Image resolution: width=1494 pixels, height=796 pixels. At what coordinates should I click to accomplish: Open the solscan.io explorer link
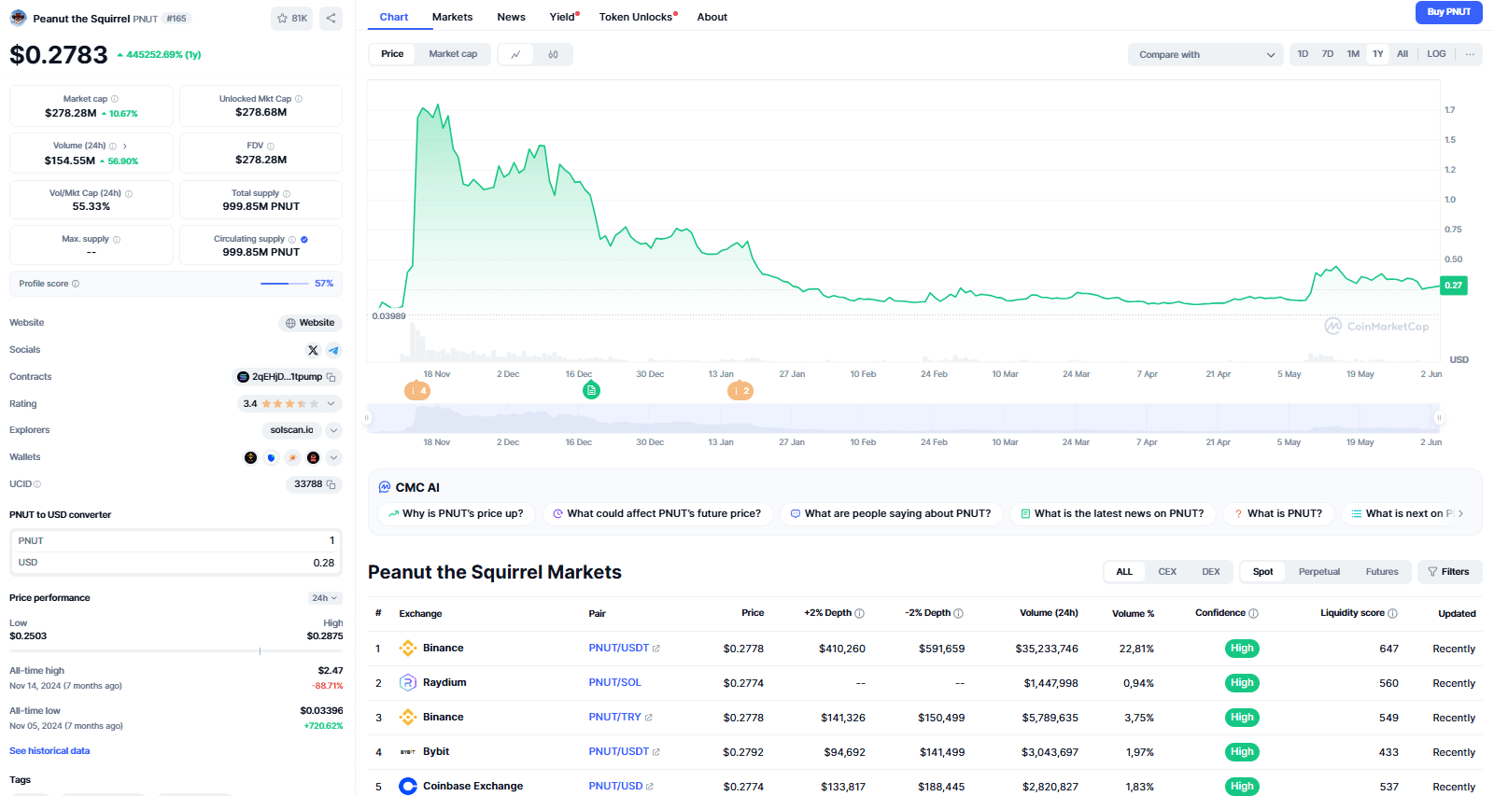tap(291, 430)
